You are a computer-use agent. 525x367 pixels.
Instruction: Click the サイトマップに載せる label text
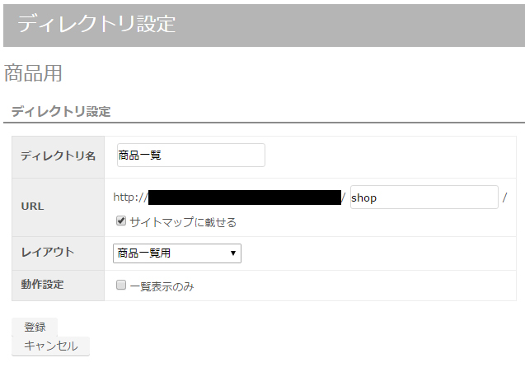coord(183,222)
